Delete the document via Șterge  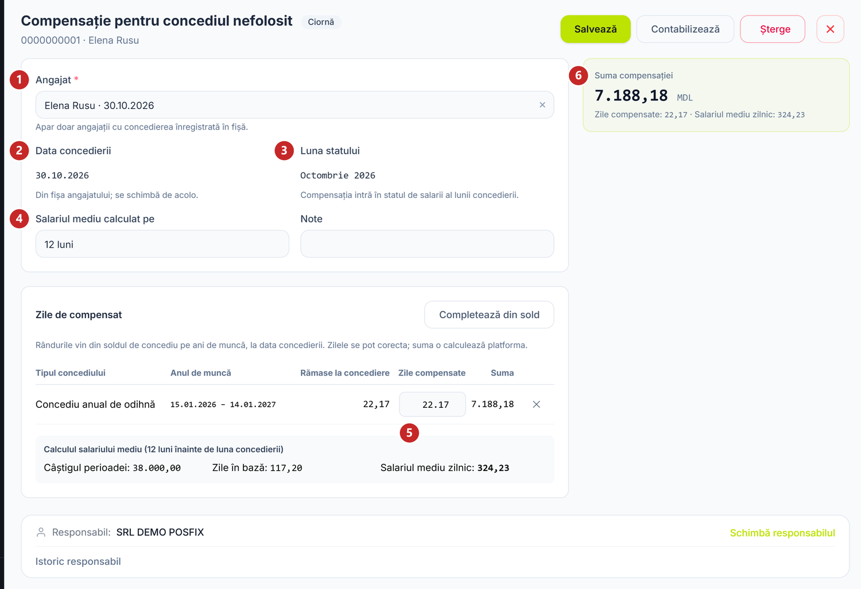tap(773, 29)
